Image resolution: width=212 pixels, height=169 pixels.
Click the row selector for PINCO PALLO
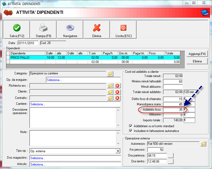click(8, 58)
